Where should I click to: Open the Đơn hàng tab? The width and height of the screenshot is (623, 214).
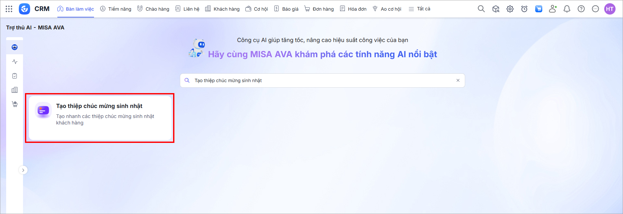point(319,9)
